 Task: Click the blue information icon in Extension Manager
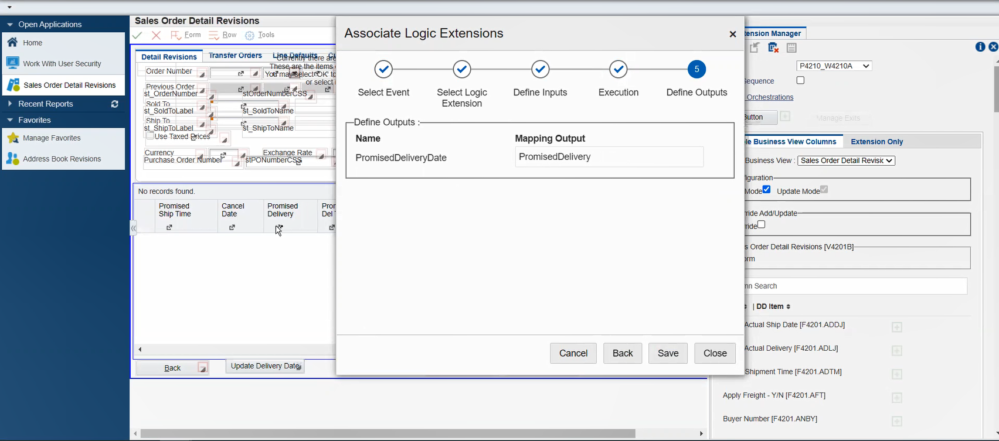click(980, 47)
